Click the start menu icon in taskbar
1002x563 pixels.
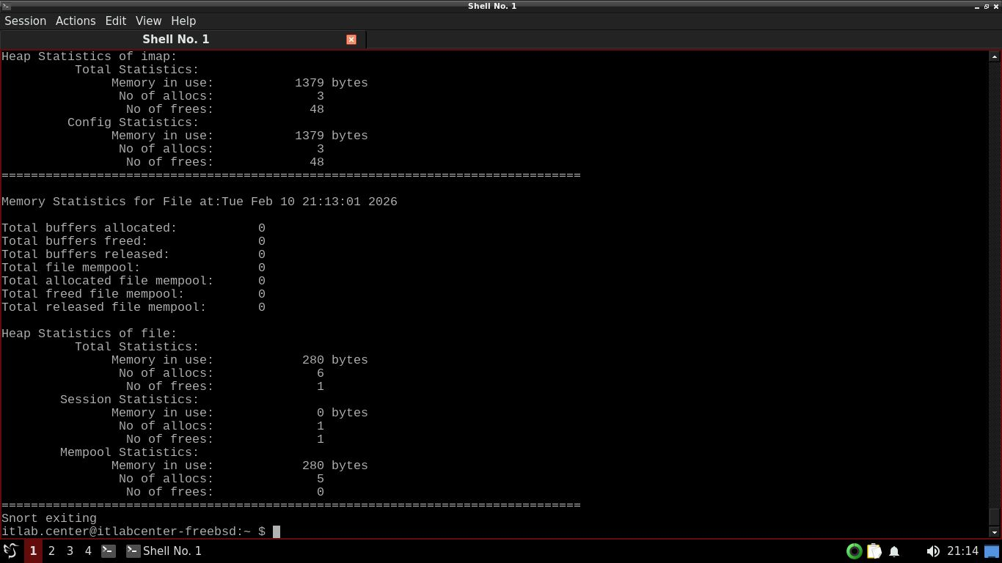point(10,551)
